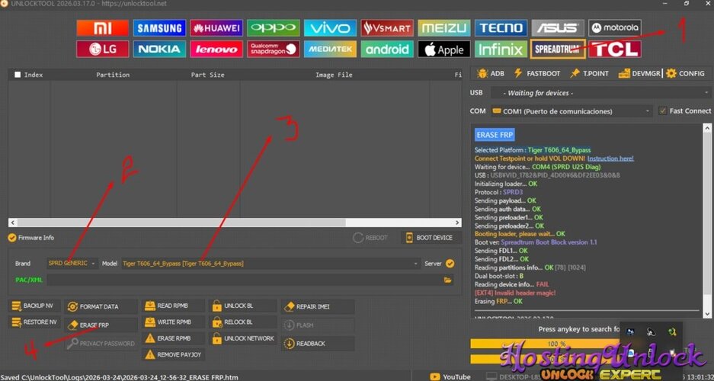
Task: Select the OPPO brand logo
Action: 274,27
